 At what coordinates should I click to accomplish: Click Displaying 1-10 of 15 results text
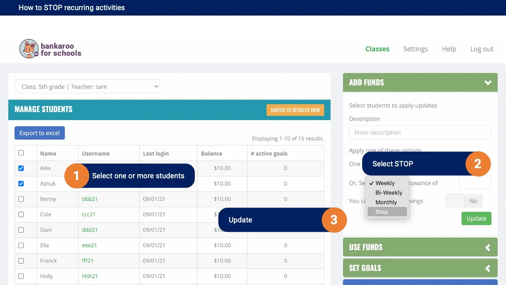coord(288,139)
